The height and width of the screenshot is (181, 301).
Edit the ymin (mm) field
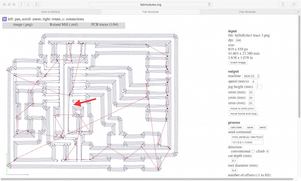(251, 98)
